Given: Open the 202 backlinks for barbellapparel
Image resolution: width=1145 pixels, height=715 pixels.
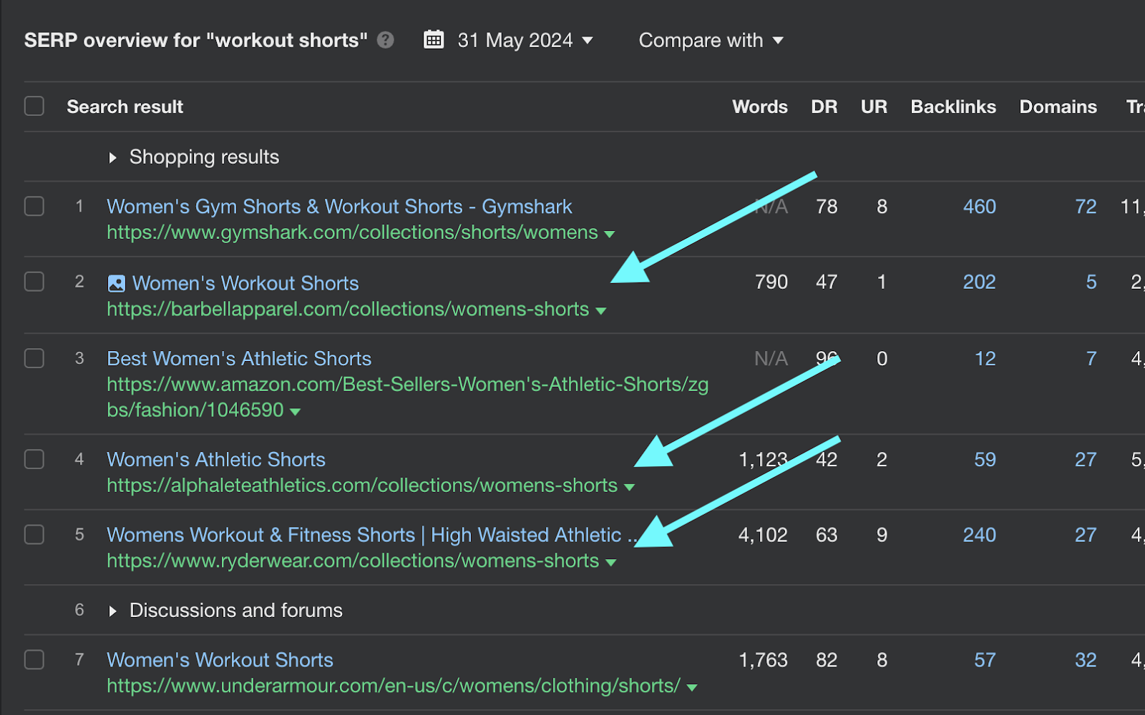Looking at the screenshot, I should 980,282.
